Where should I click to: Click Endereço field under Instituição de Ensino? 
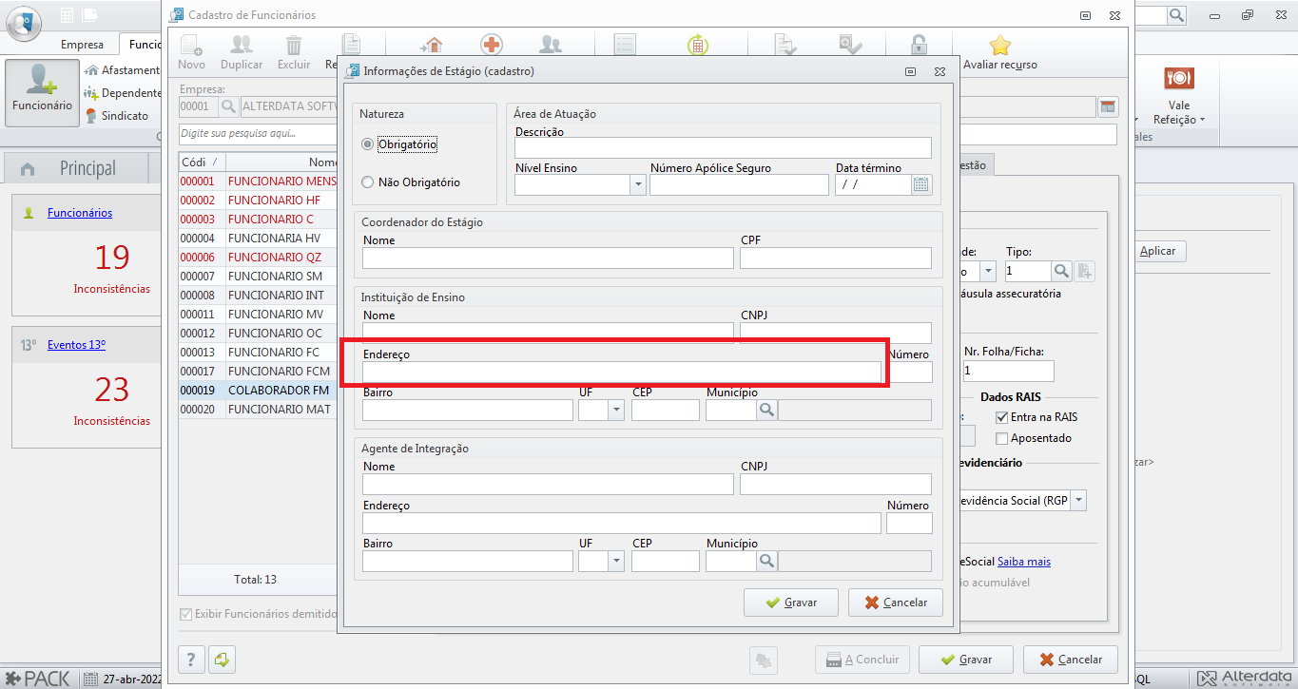click(622, 372)
